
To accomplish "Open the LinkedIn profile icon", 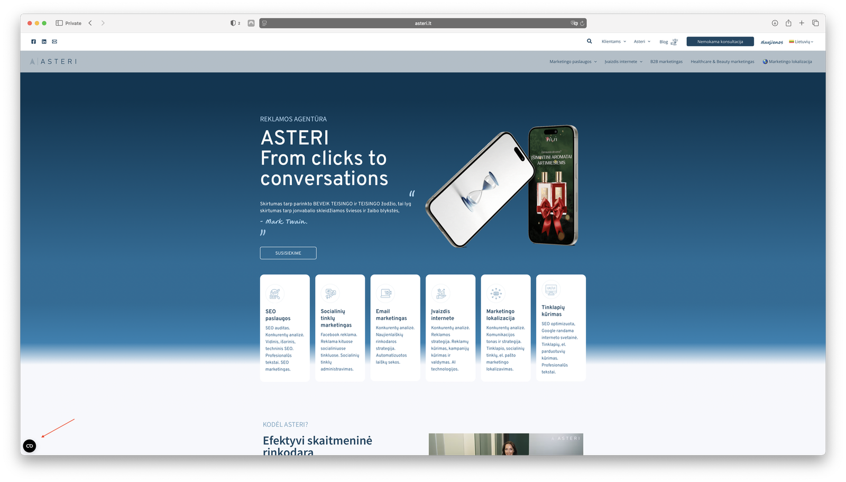I will (x=44, y=41).
